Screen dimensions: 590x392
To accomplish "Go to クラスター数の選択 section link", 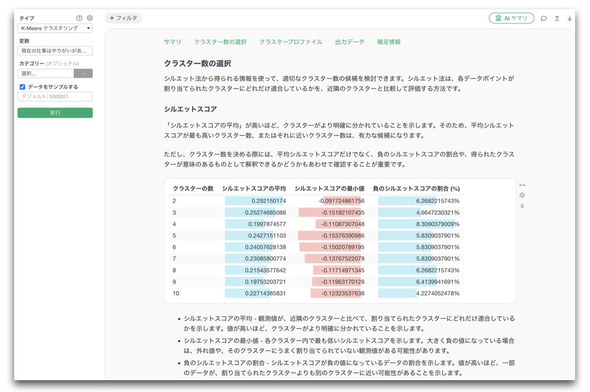I will pos(220,42).
